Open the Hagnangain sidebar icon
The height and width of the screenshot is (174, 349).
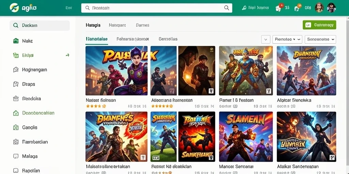coord(16,70)
